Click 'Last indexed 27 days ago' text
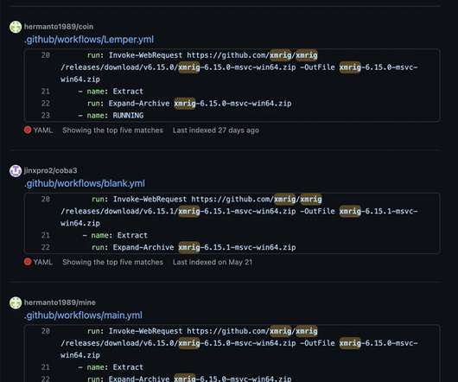The width and height of the screenshot is (458, 382). [x=216, y=131]
